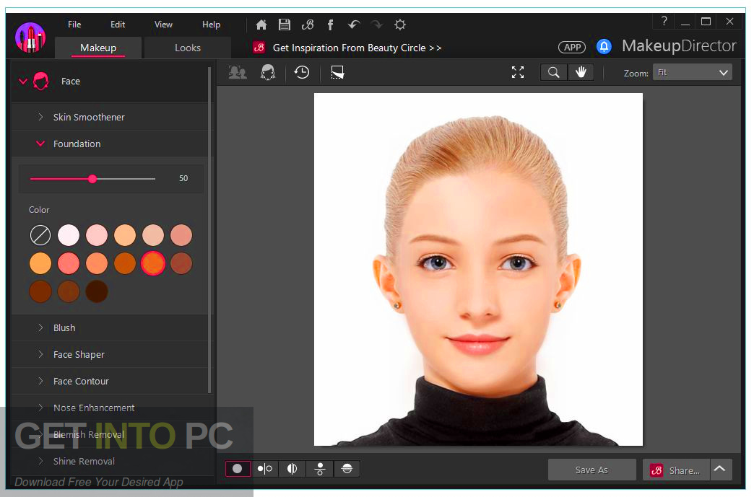Click the portrait photo in canvas
The height and width of the screenshot is (497, 754).
pos(478,269)
